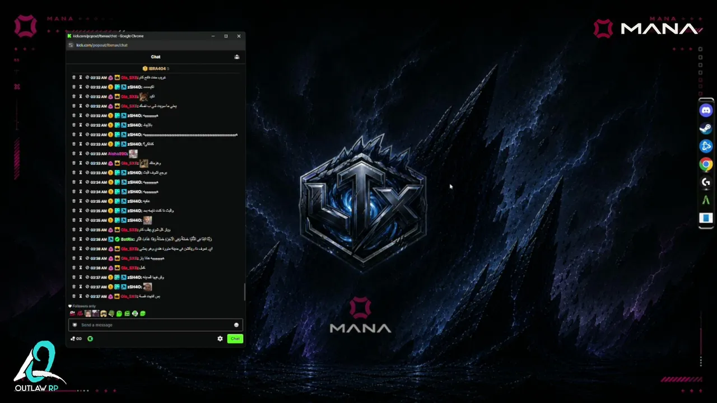Click the "Chat" header title
This screenshot has height=403, width=717.
click(x=156, y=57)
